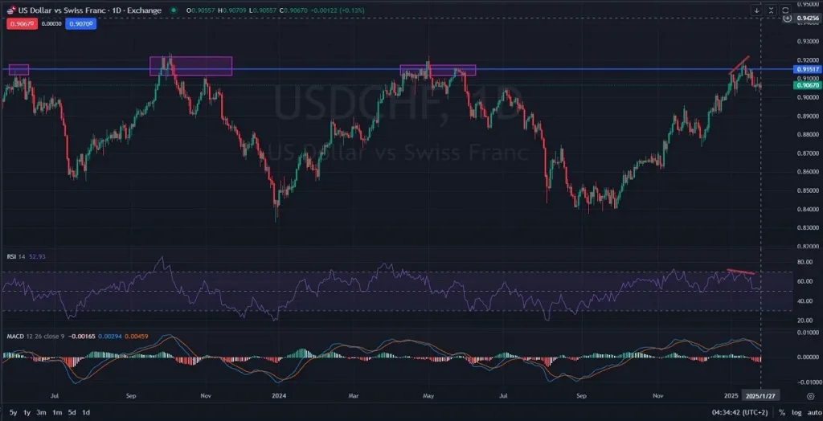Click the green market status dot
Viewport: 823px width, 421px height.
point(174,10)
